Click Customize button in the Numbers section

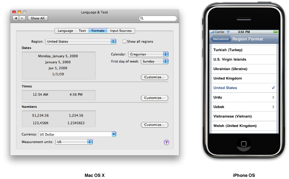(154, 125)
